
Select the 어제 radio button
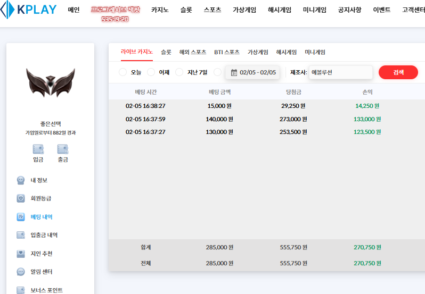151,72
